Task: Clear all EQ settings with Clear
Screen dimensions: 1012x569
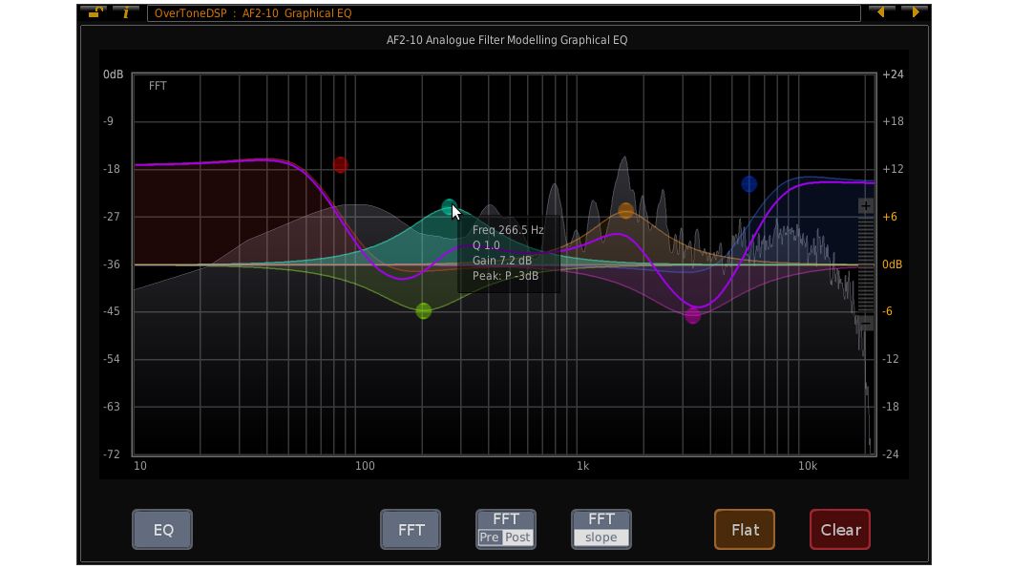Action: click(x=839, y=529)
